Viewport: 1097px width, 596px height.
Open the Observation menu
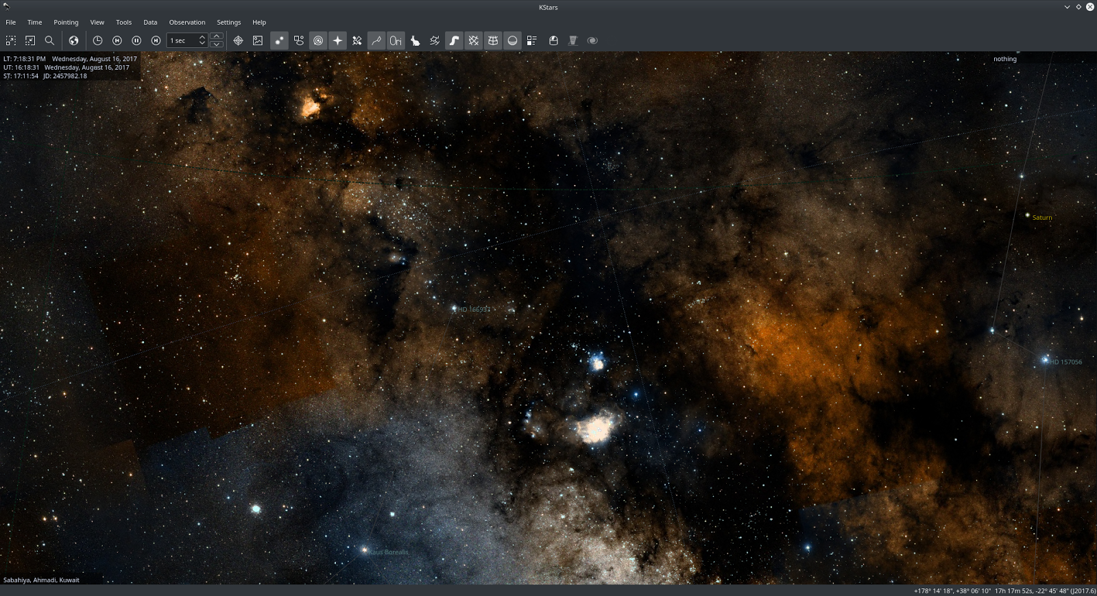coord(187,22)
